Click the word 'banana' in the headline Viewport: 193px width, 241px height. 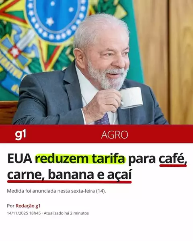coord(71,175)
